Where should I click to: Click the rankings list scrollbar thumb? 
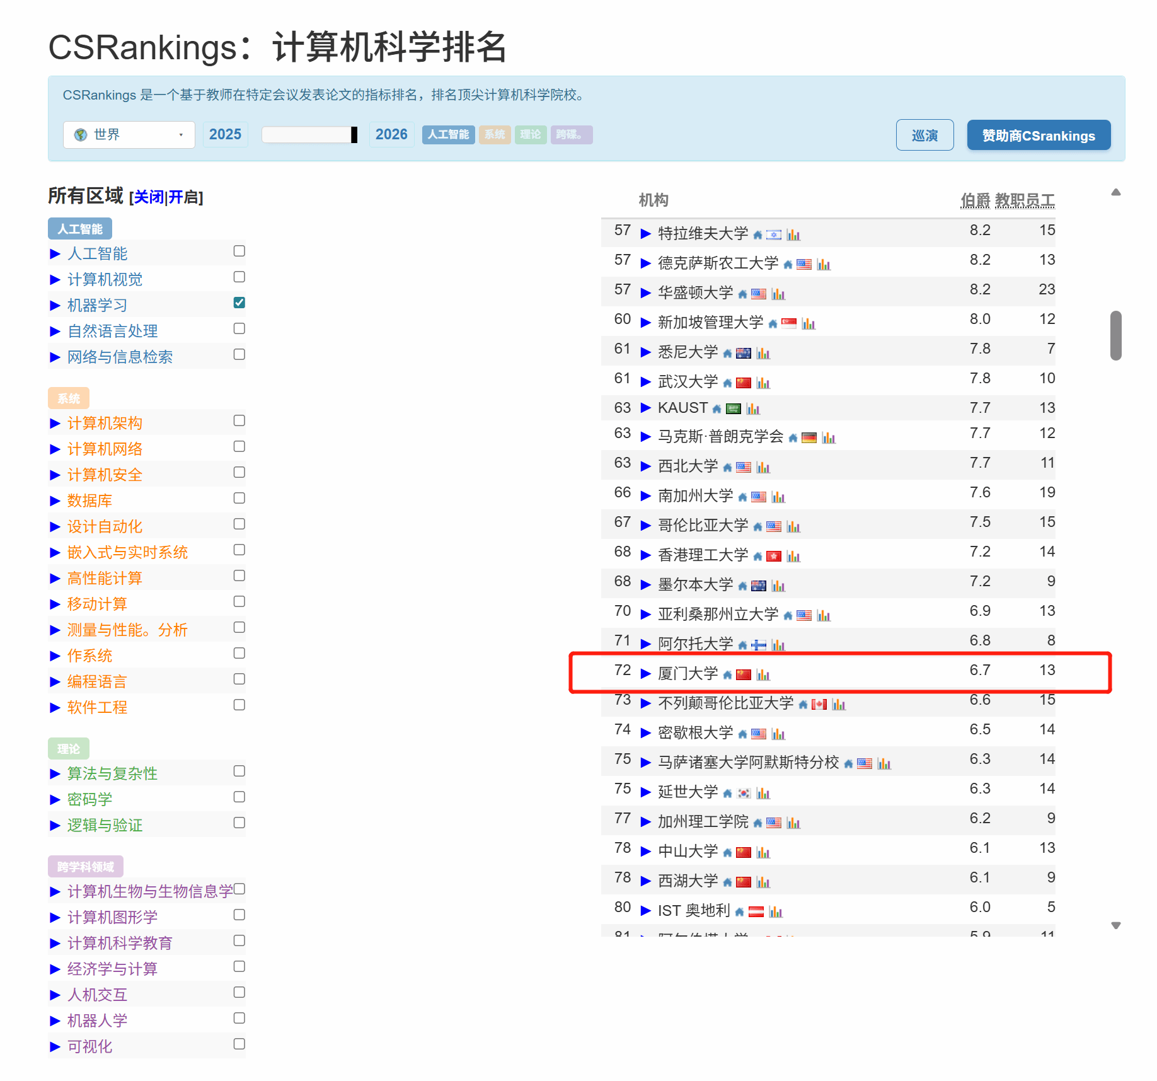point(1115,335)
